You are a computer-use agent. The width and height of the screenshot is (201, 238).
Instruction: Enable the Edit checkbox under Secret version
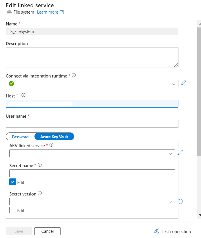pos(12,210)
